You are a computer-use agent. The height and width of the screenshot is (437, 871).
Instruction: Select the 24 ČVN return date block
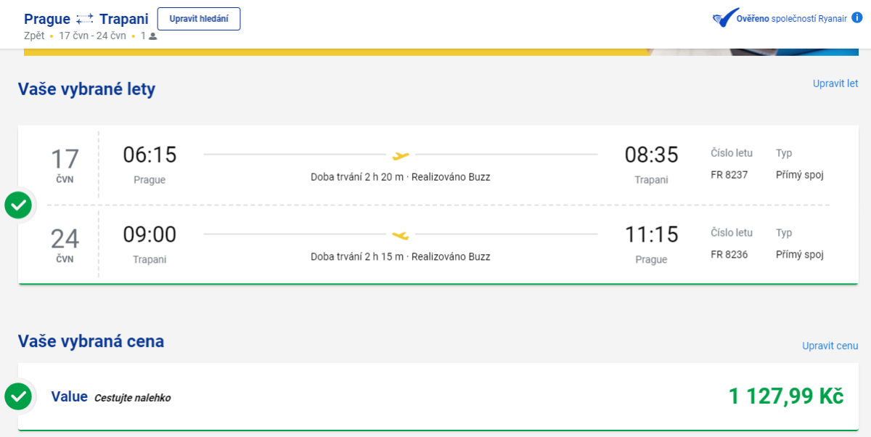click(x=65, y=245)
